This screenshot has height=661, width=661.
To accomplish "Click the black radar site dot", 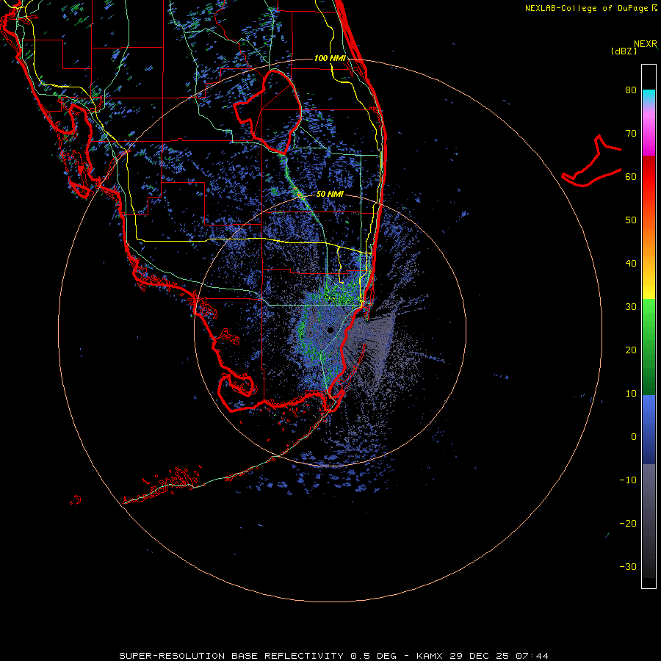I will 330,330.
